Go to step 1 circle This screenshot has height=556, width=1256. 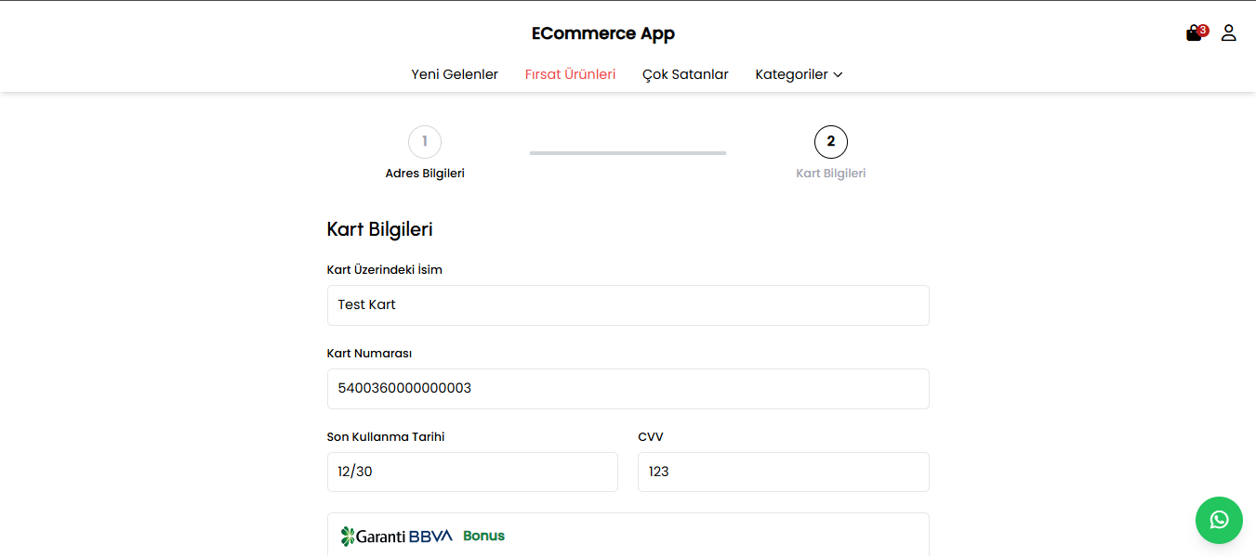coord(425,142)
